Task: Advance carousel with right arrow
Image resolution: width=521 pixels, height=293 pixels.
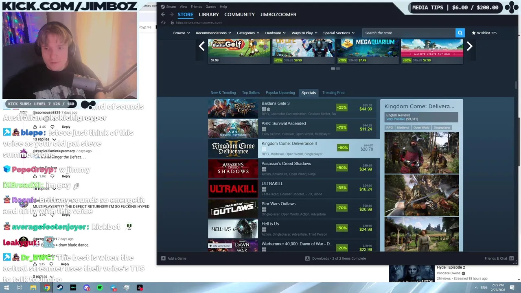Action: [469, 46]
